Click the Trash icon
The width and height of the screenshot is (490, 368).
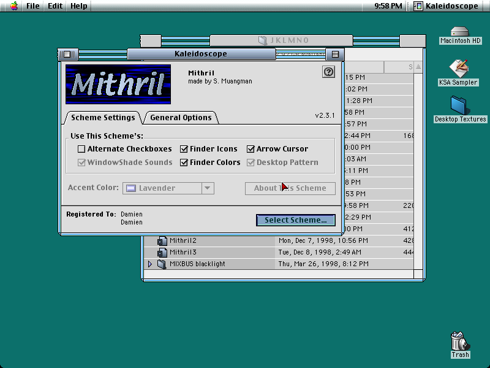(460, 341)
